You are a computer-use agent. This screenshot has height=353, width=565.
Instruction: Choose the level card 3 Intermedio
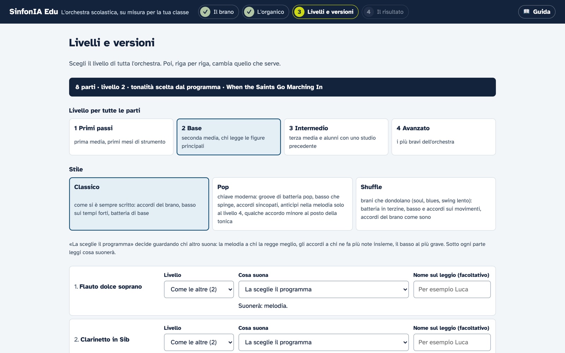click(336, 137)
